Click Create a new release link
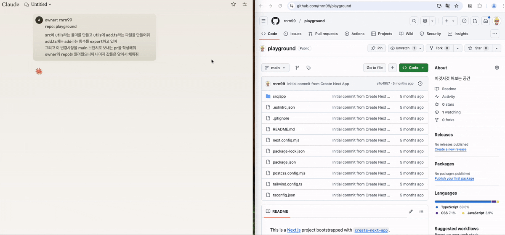The width and height of the screenshot is (505, 235). click(450, 149)
